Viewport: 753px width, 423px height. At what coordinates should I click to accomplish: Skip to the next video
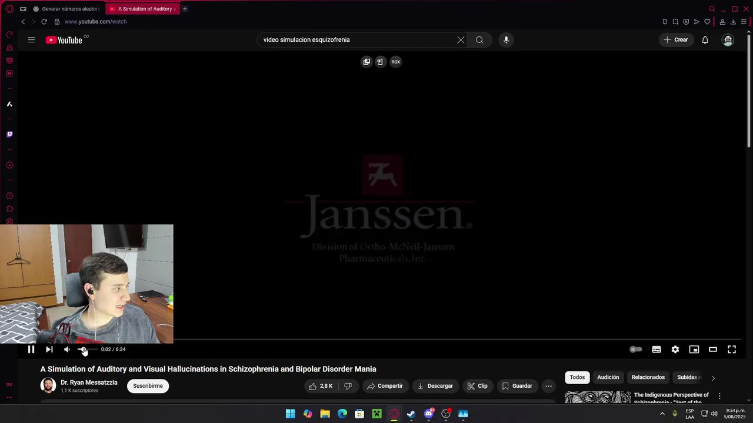[x=49, y=349]
